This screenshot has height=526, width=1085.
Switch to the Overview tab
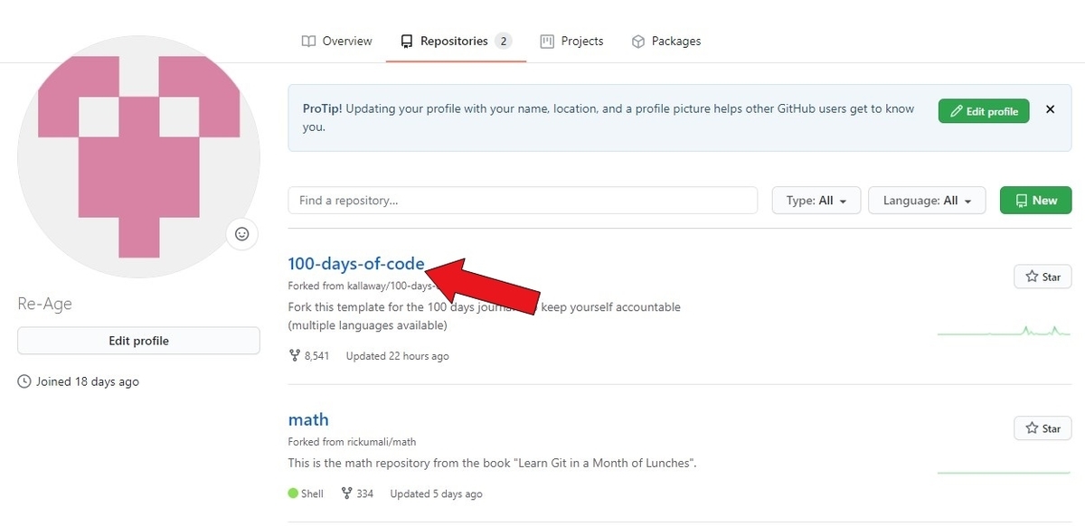[x=336, y=41]
